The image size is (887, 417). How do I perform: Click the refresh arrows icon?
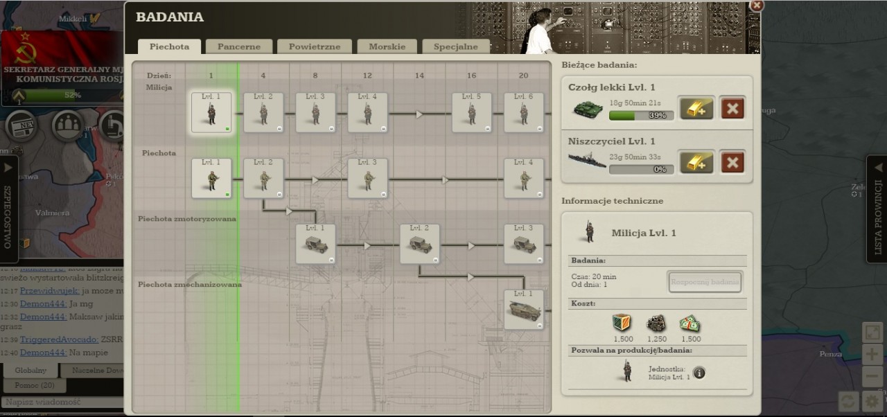(x=848, y=400)
